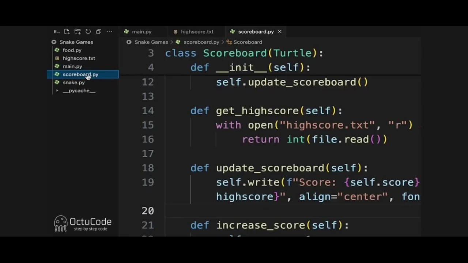The width and height of the screenshot is (468, 263).
Task: Click "highscore.txt" string on line 15
Action: point(327,125)
